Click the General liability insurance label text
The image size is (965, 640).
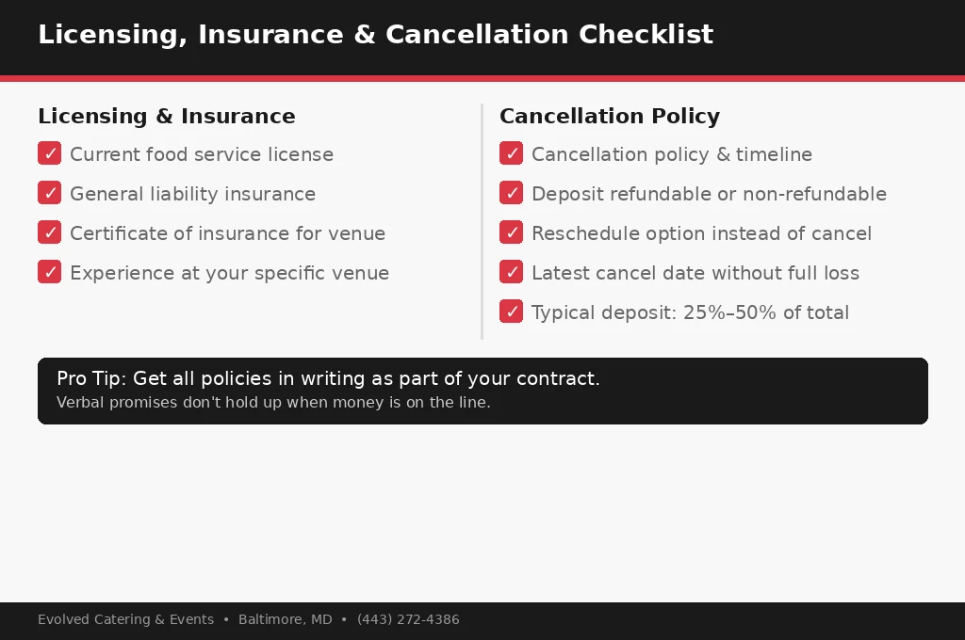pos(192,194)
